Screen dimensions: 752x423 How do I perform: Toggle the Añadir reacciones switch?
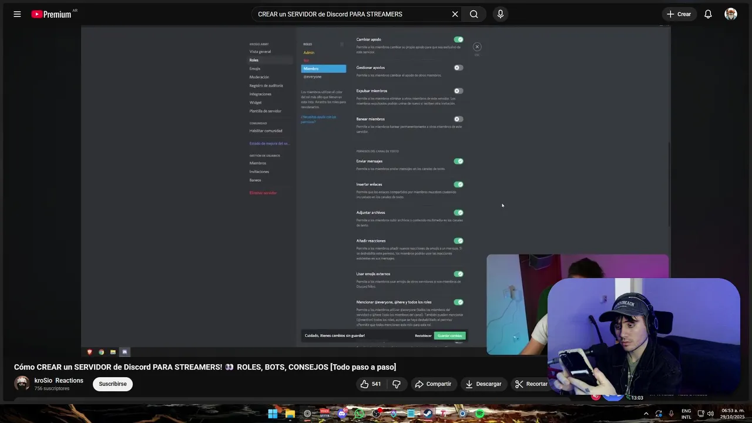[458, 241]
